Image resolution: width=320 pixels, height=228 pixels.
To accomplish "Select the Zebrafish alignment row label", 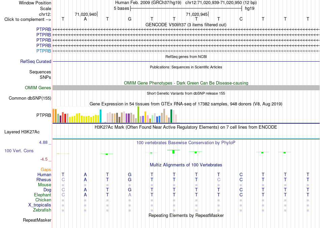I will [42, 210].
